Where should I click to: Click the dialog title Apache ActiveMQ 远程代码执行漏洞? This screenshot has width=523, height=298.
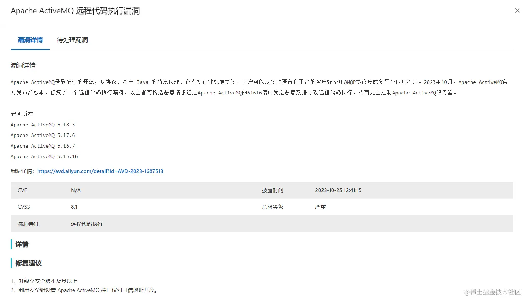click(x=75, y=11)
